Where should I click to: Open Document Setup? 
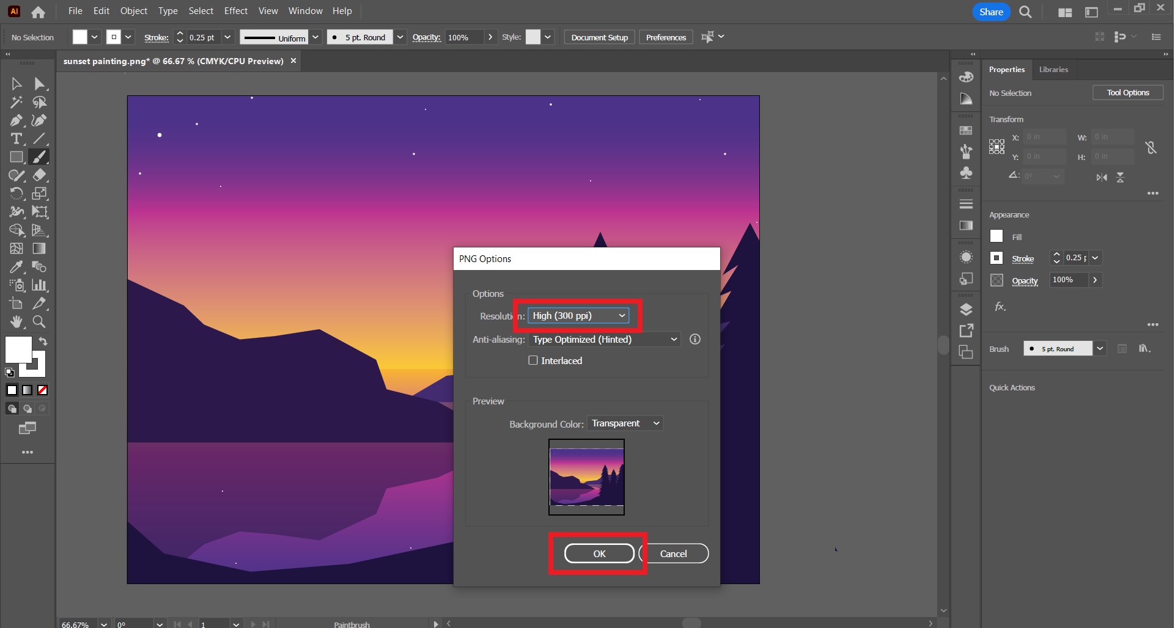click(599, 37)
